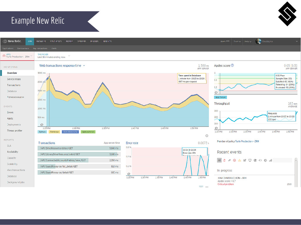This screenshot has width=301, height=225.
Task: Toggle the Database legend series
Action: pos(54,132)
